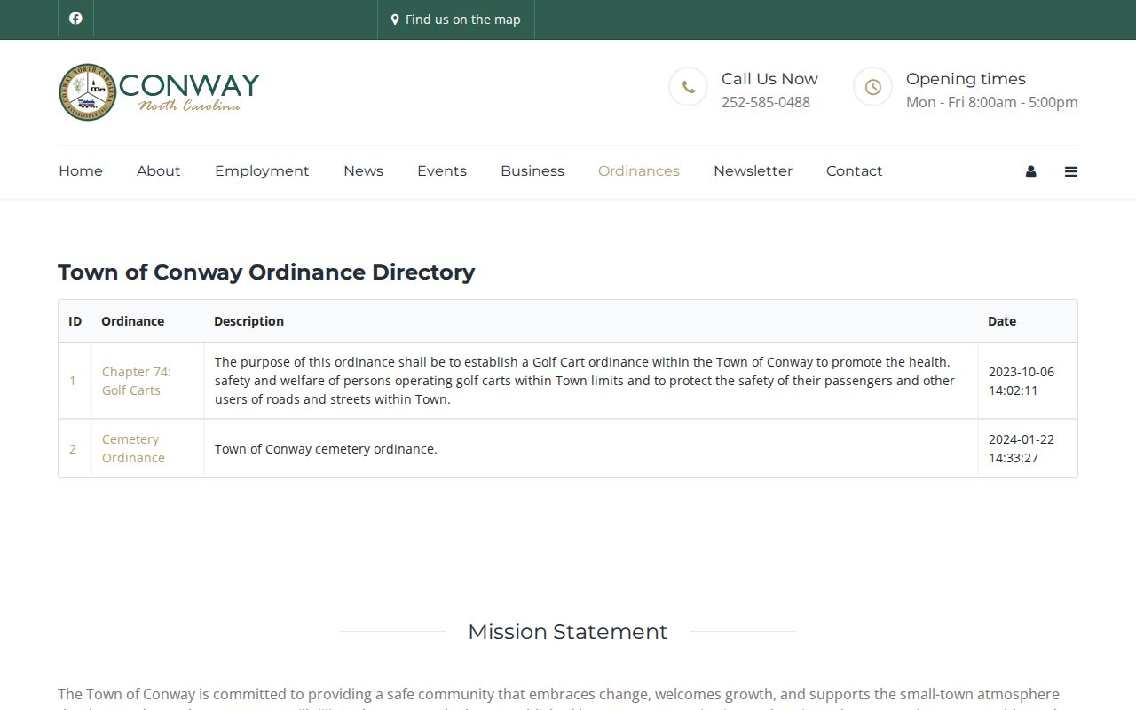Click the phone number 252-585-0488
Viewport: 1136px width, 710px height.
[766, 102]
